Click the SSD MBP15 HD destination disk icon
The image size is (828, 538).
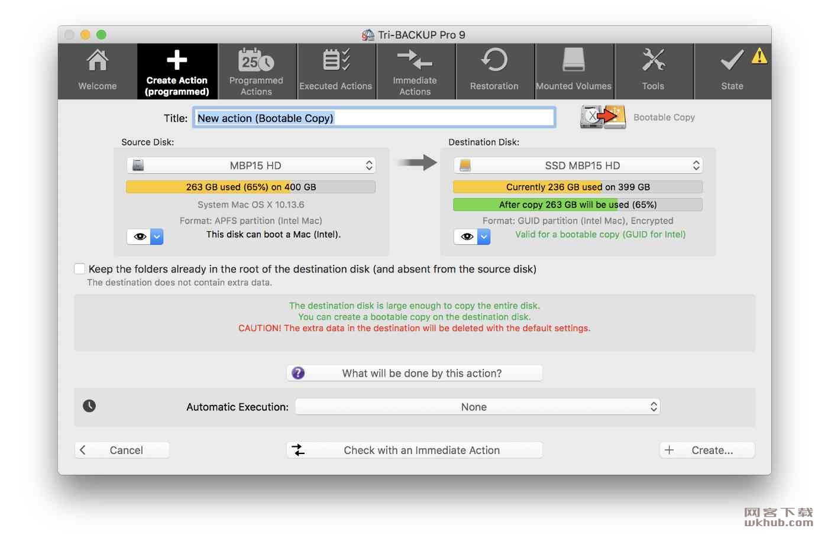click(x=465, y=166)
